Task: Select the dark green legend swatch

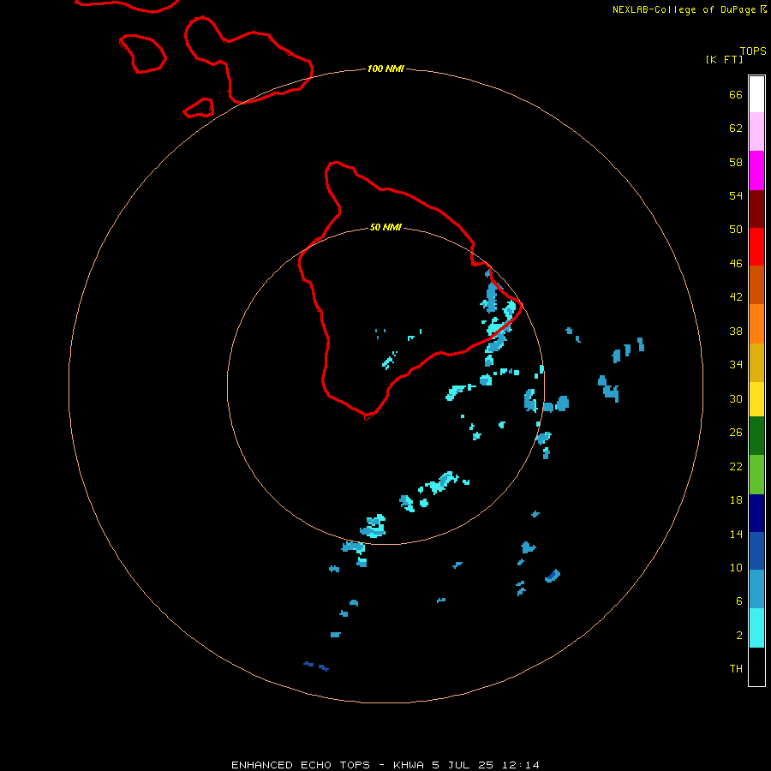Action: (756, 436)
